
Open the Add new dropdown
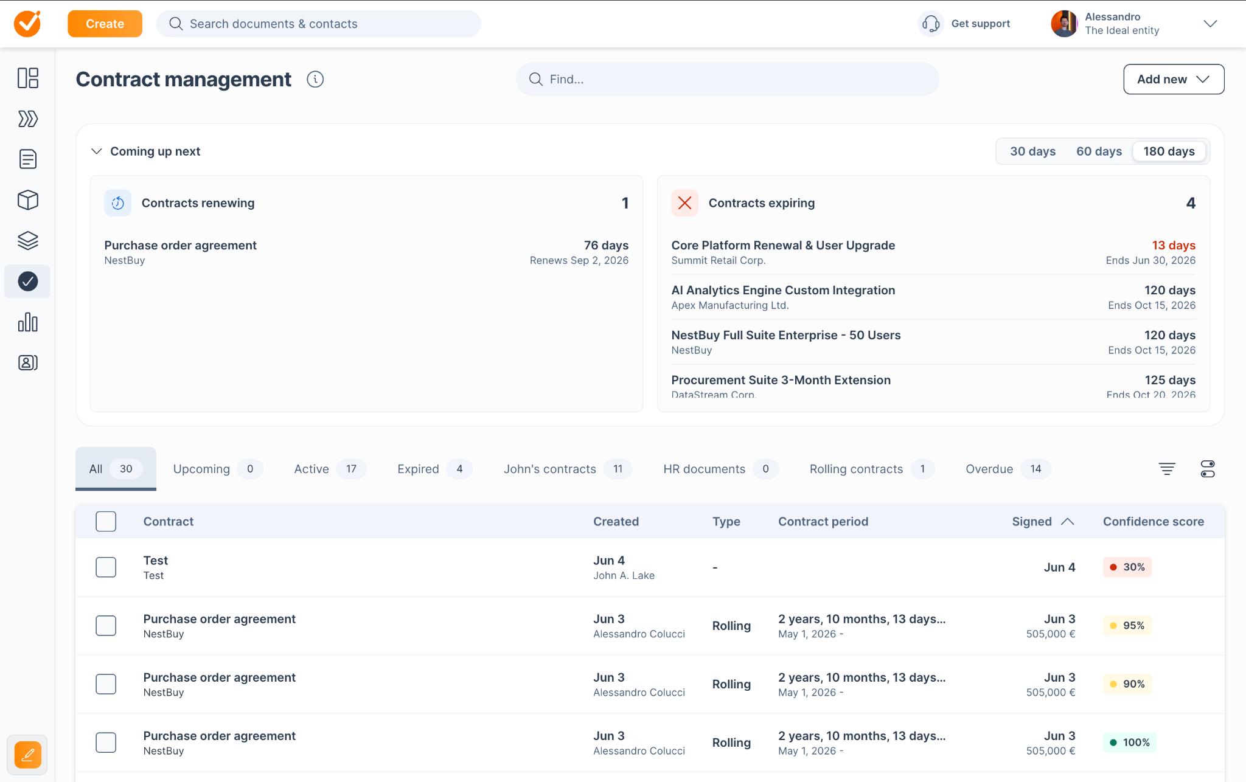1174,79
